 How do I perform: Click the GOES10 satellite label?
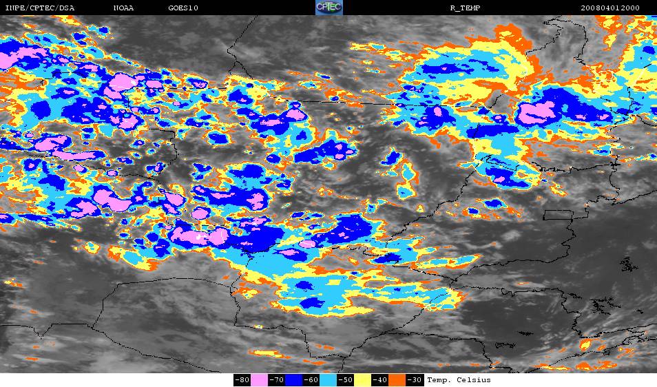[183, 8]
